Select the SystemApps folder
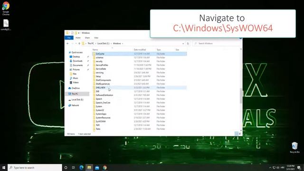 pyautogui.click(x=101, y=114)
